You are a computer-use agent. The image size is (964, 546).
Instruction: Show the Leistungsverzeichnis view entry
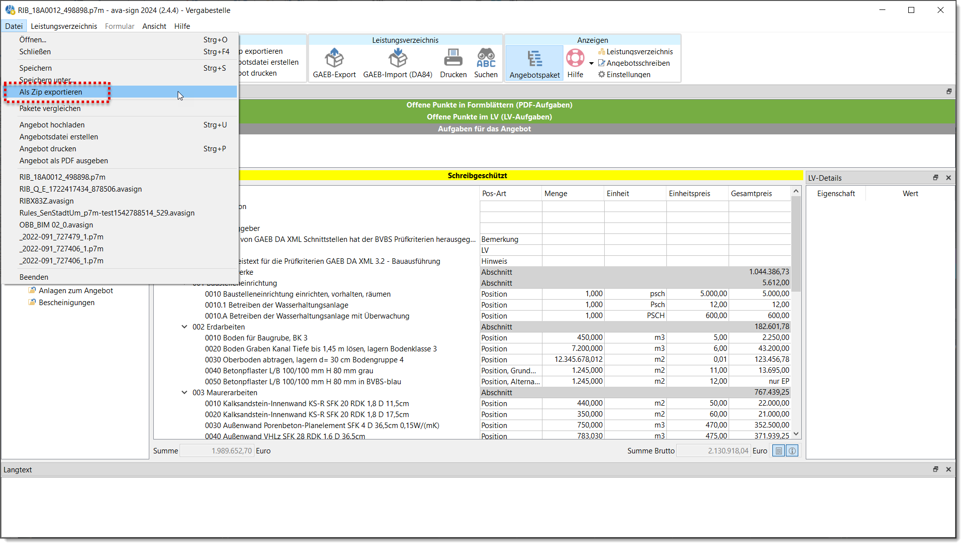tap(636, 52)
